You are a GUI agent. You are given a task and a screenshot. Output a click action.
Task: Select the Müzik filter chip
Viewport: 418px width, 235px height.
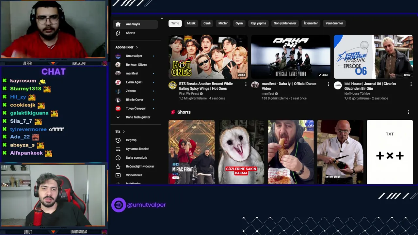(x=191, y=23)
